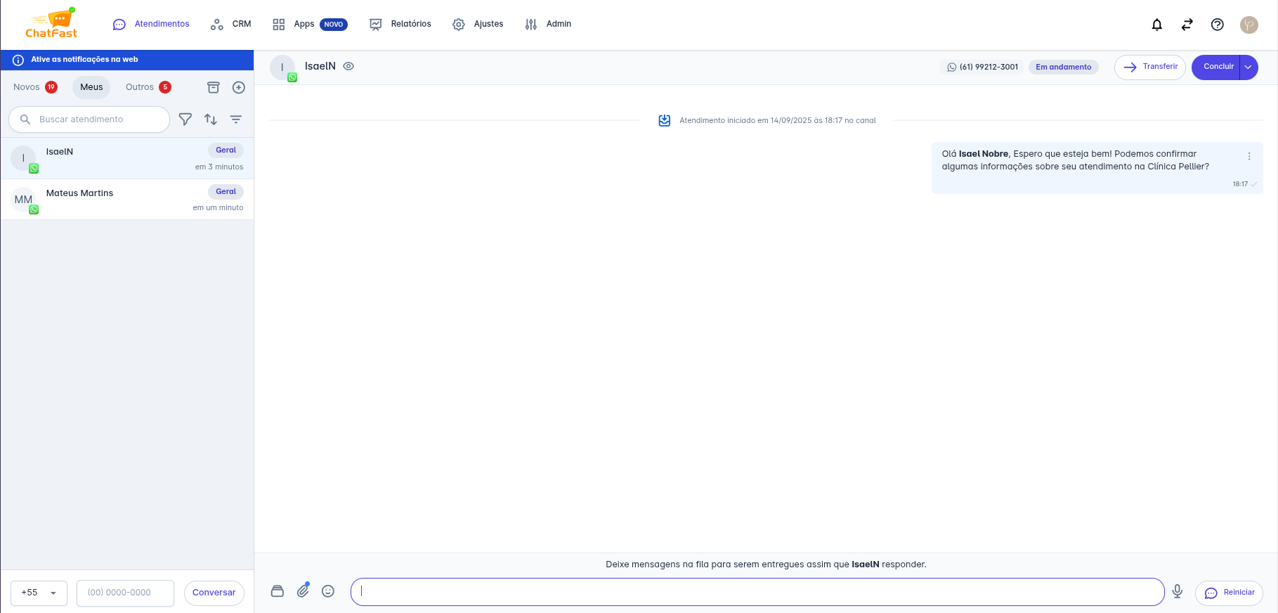Toggle sort order arrows icon
This screenshot has width=1278, height=613.
click(211, 120)
